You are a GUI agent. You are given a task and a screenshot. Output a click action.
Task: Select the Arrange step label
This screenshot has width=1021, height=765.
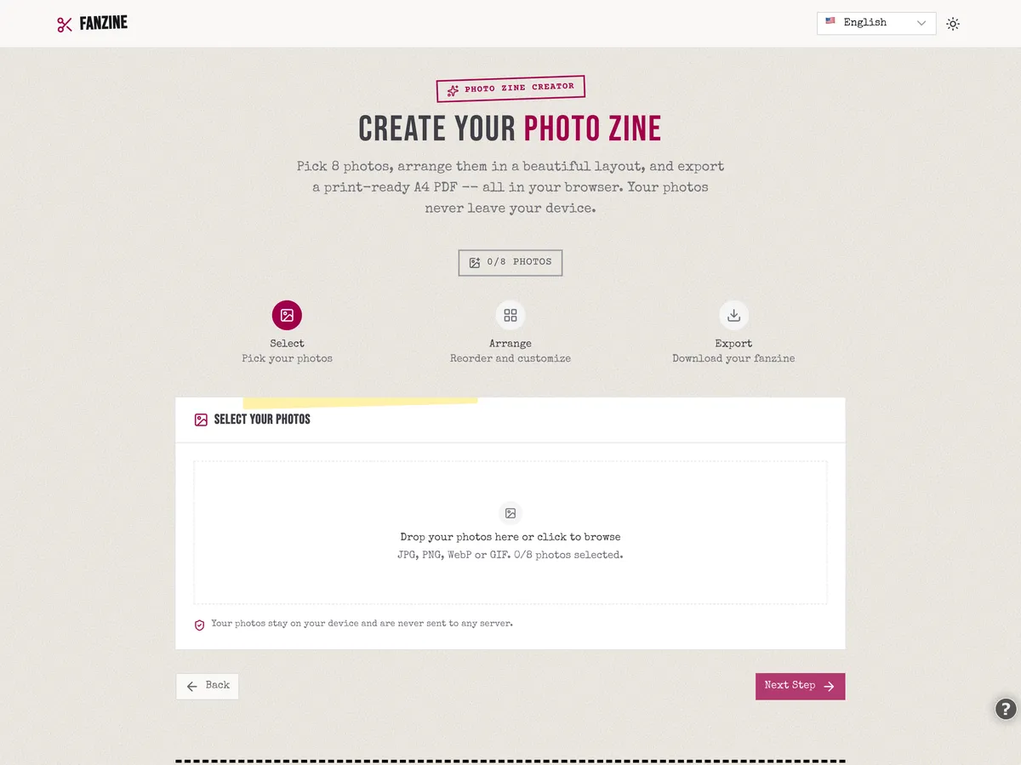tap(510, 344)
